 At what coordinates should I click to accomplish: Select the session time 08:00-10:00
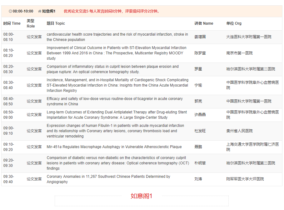pos(23,11)
